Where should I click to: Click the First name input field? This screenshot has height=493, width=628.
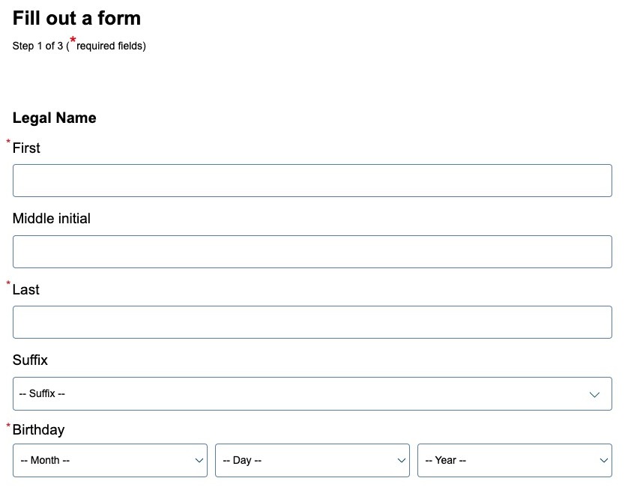pyautogui.click(x=312, y=181)
